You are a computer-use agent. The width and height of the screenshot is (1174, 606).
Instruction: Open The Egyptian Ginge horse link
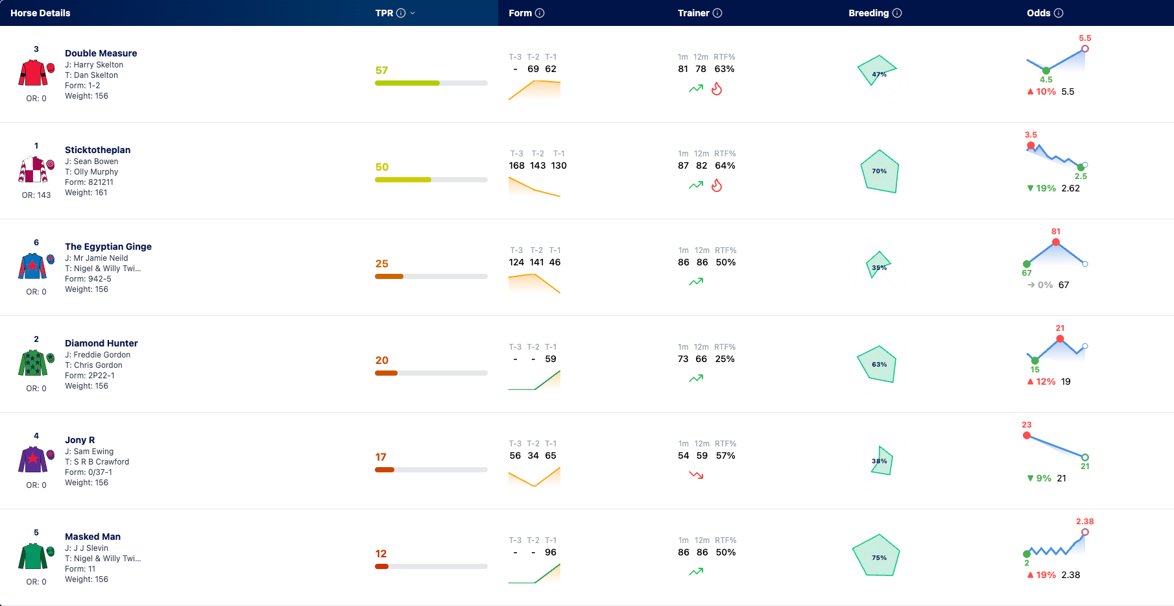(x=108, y=247)
